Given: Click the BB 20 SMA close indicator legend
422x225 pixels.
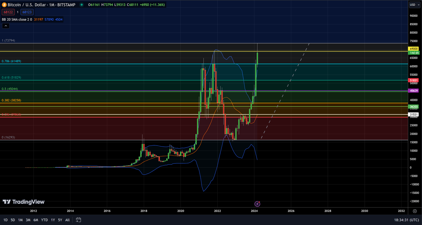Looking at the screenshot, I should pyautogui.click(x=17, y=19).
